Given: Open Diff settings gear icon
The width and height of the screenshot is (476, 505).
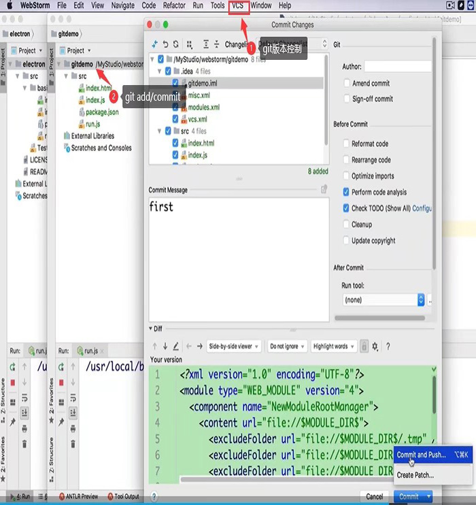Looking at the screenshot, I should [x=375, y=346].
